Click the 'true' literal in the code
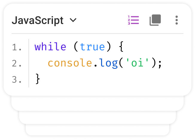The width and height of the screenshot is (195, 139). coord(92,47)
